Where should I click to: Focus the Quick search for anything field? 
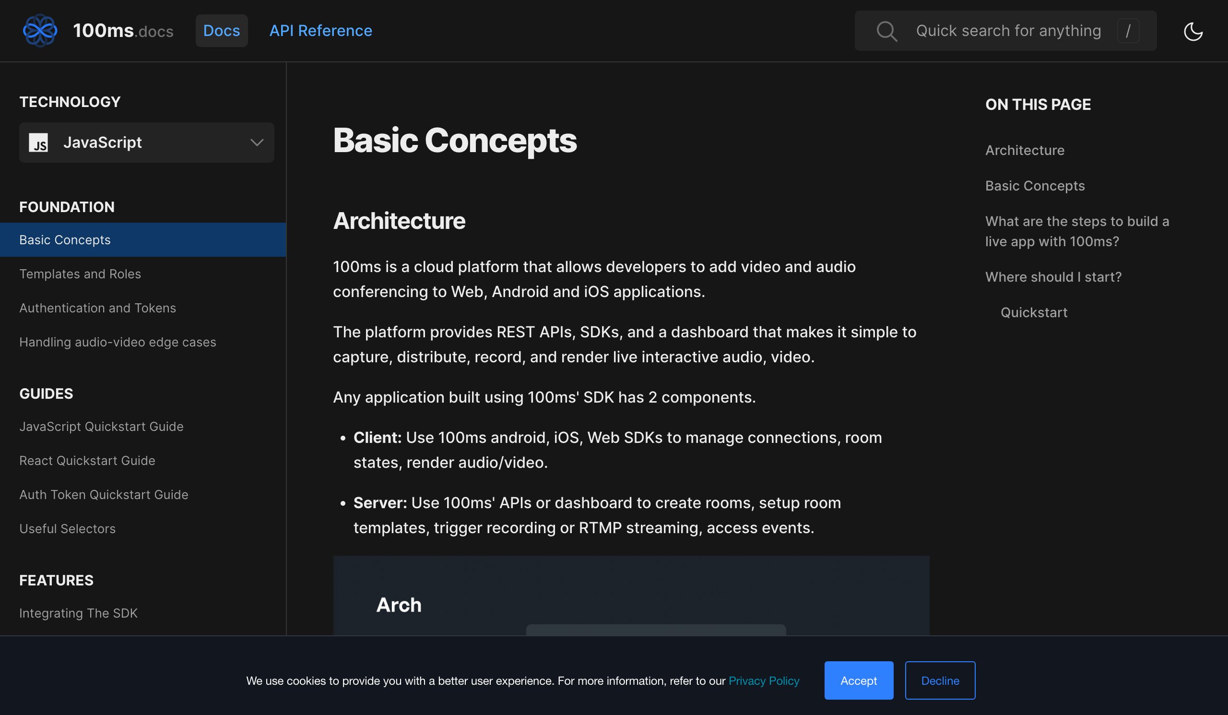[x=1005, y=31]
